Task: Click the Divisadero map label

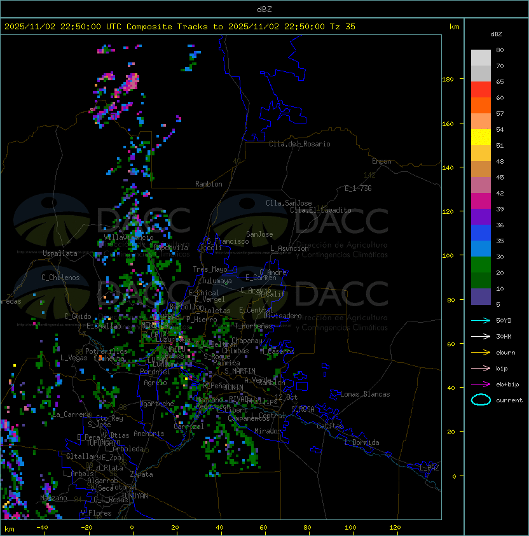Action: (282, 316)
